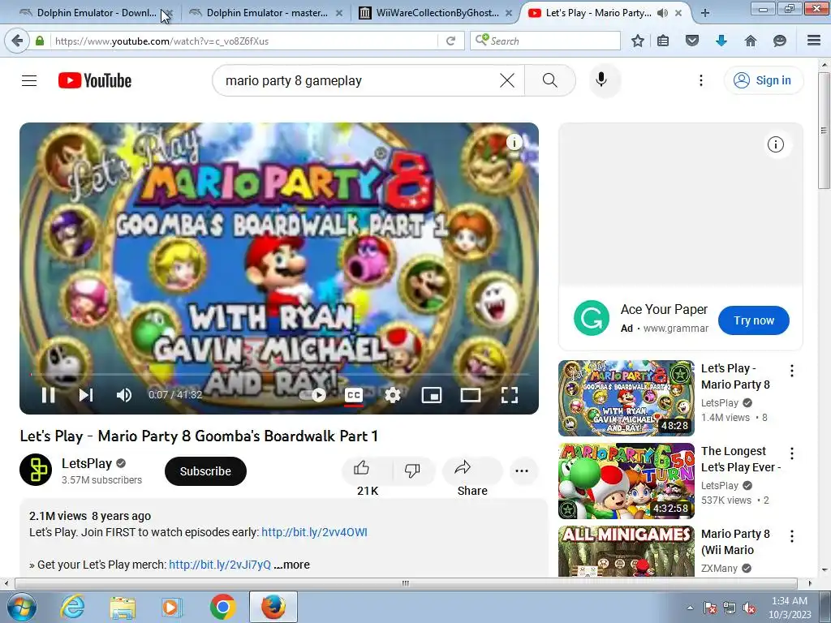Open bit.ly/2vv4OWI link
This screenshot has height=623, width=831.
coord(314,532)
